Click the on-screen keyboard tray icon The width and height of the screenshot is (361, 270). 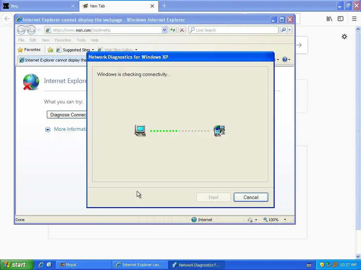point(309,265)
